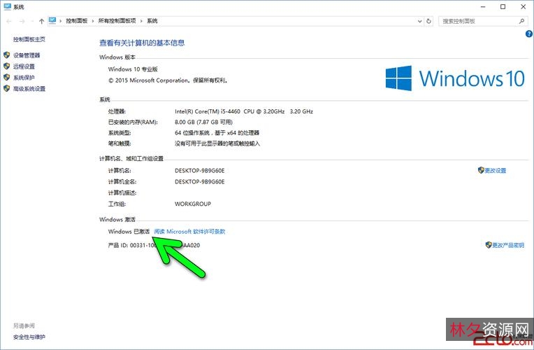534x350 pixels.
Task: Select the 控制面板 breadcrumb item
Action: pyautogui.click(x=77, y=21)
